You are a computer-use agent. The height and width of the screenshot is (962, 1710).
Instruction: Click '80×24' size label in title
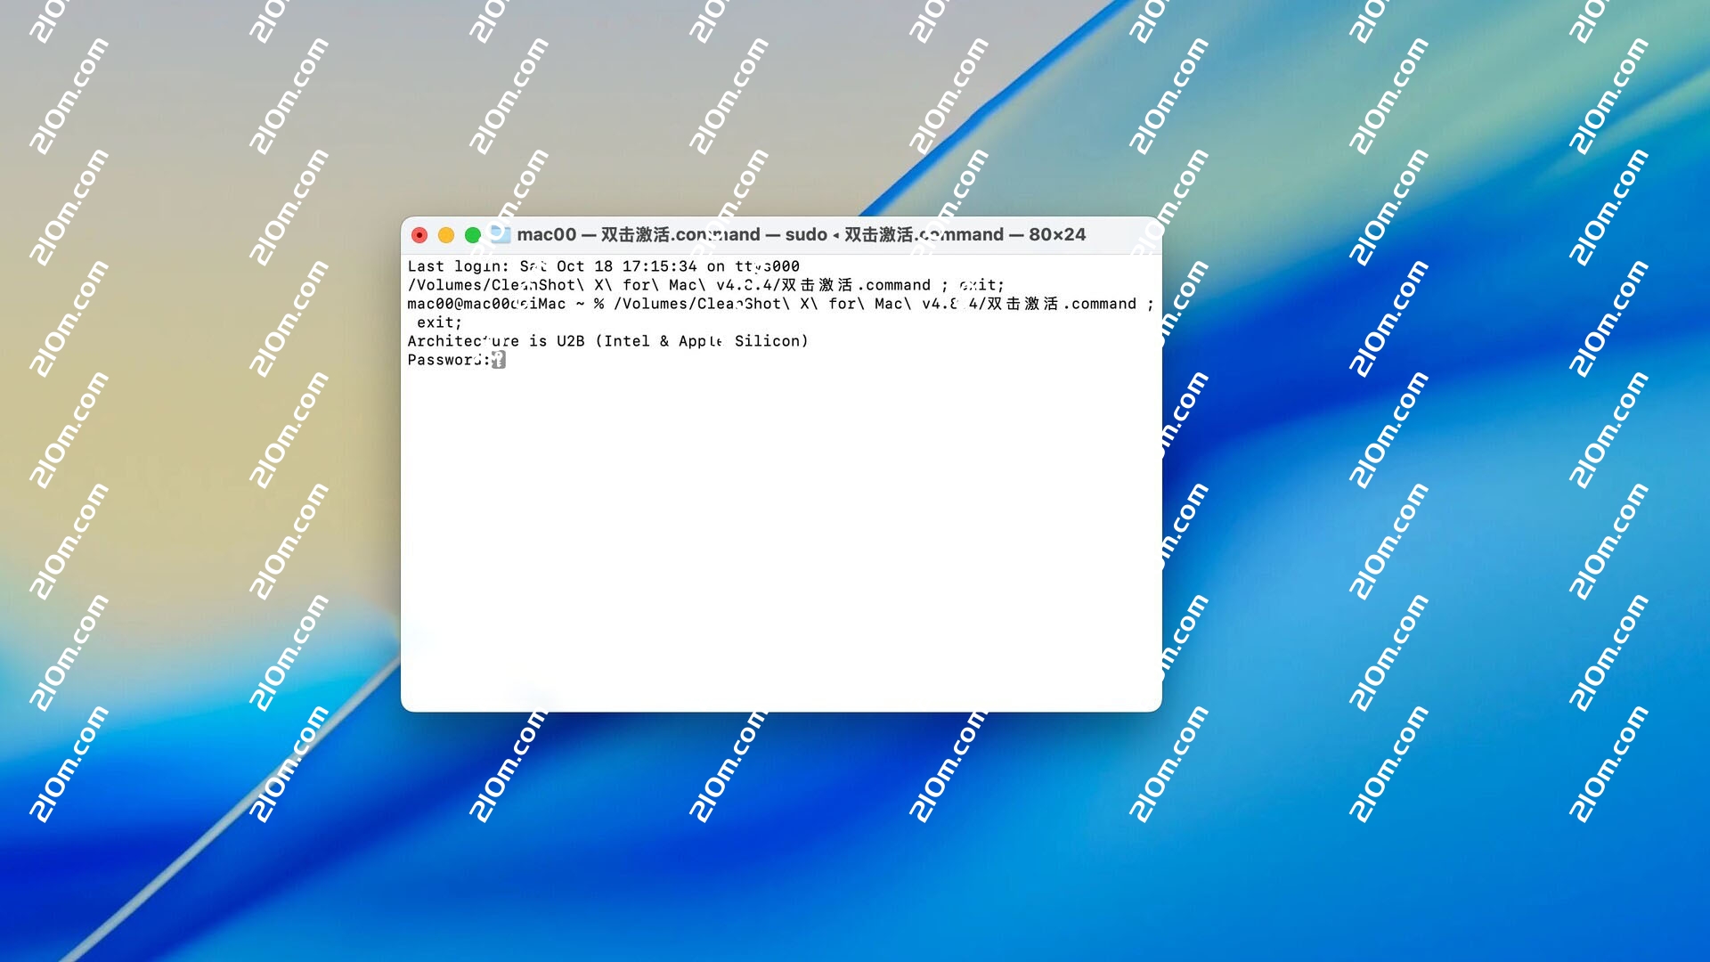pyautogui.click(x=1057, y=234)
